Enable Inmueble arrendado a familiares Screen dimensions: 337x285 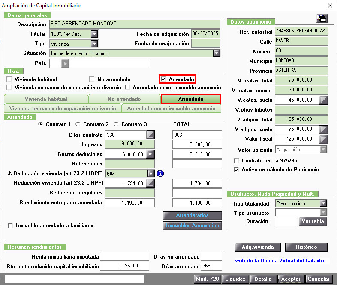click(10, 226)
